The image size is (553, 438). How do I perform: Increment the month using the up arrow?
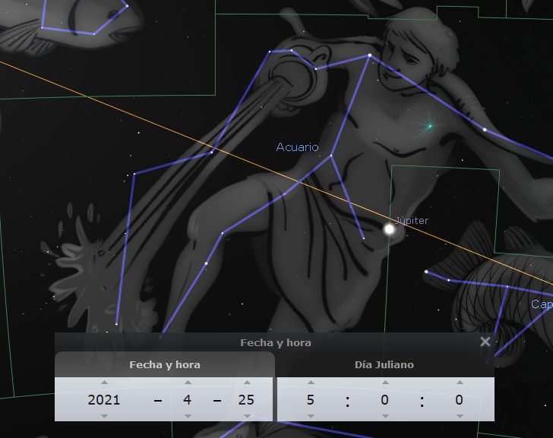(x=188, y=382)
